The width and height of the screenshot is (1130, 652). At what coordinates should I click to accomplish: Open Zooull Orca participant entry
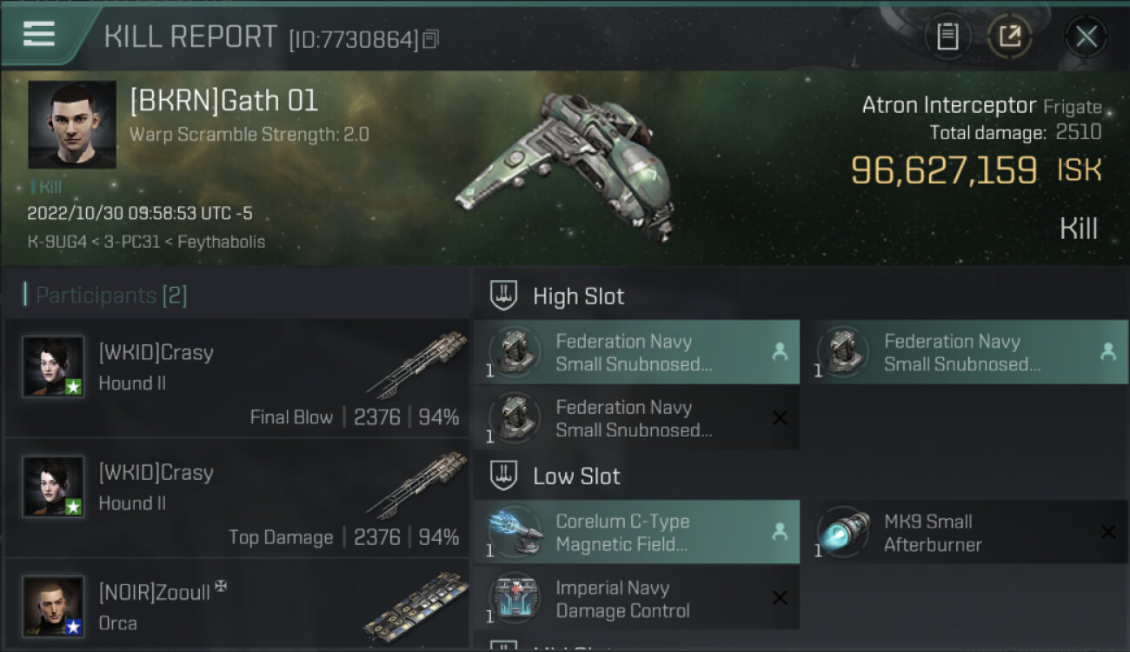click(x=237, y=605)
